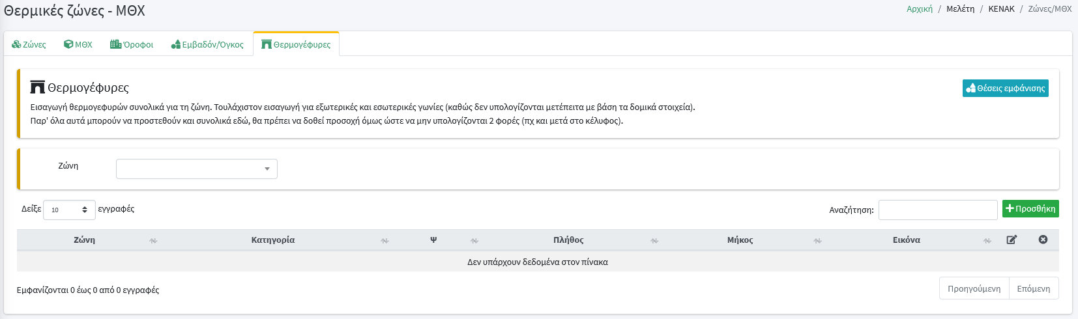Viewport: 1078px width, 319px height.
Task: Select the Εμβαδόν/Όγκος tab
Action: coord(207,44)
